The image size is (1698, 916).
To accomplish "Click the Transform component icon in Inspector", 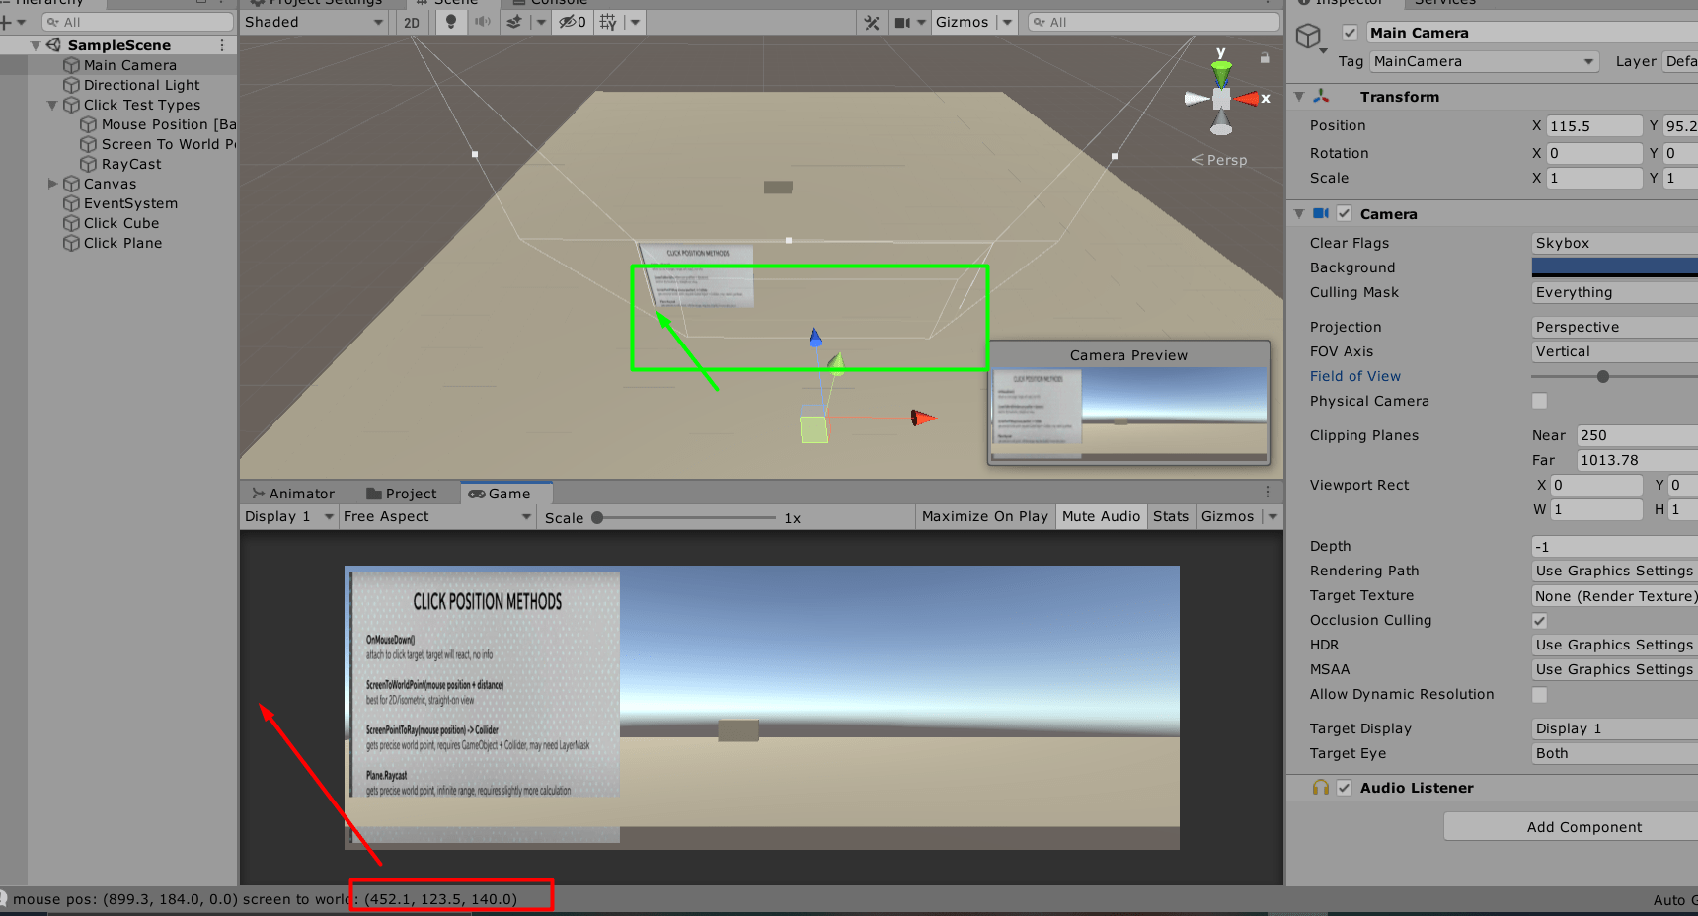I will tap(1323, 97).
